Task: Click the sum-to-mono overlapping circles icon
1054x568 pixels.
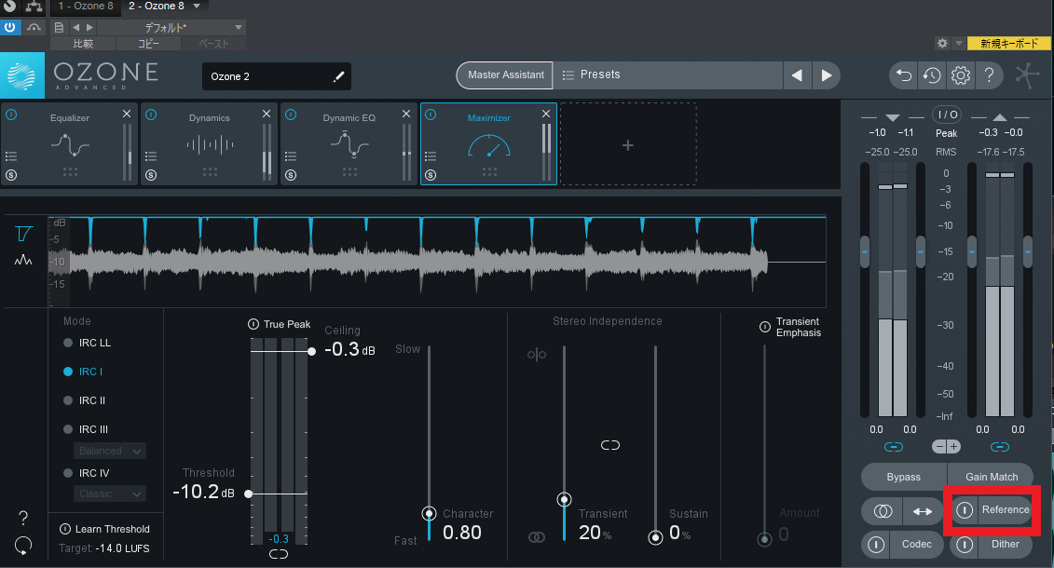Action: [883, 511]
